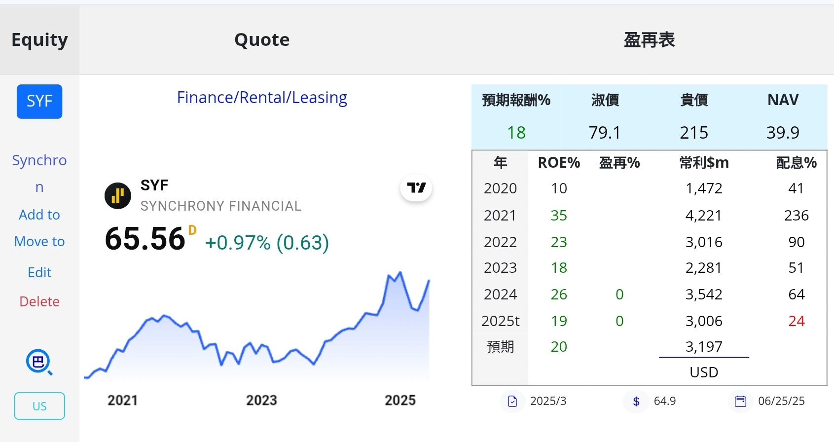Select the US market button
This screenshot has height=442, width=834.
click(x=39, y=406)
